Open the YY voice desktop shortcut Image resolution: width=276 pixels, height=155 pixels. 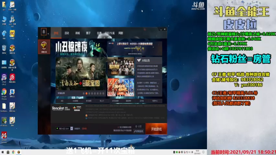coord(12,34)
